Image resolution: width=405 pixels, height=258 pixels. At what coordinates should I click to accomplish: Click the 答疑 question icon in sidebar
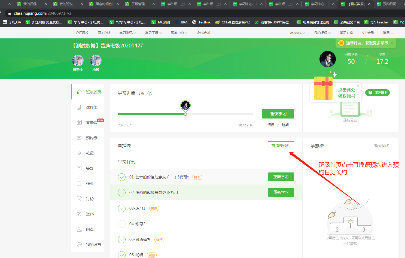pyautogui.click(x=79, y=168)
